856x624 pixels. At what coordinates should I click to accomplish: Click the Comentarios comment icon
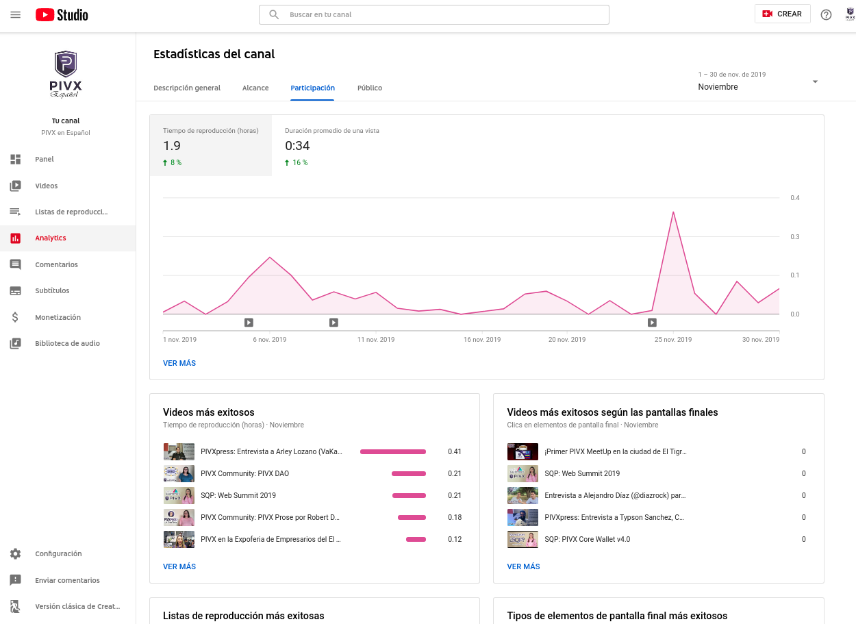point(16,264)
